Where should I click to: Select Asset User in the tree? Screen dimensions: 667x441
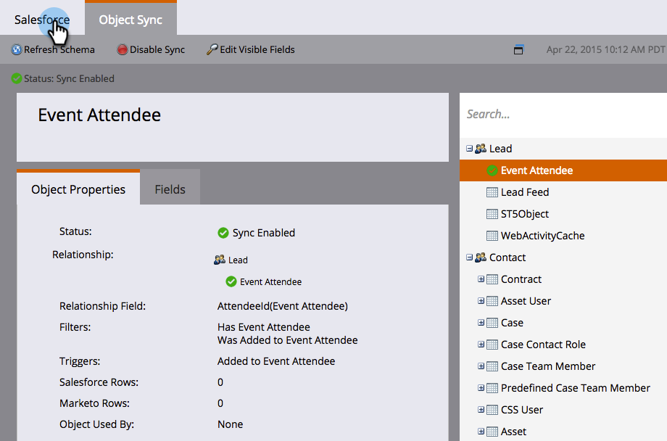tap(526, 301)
